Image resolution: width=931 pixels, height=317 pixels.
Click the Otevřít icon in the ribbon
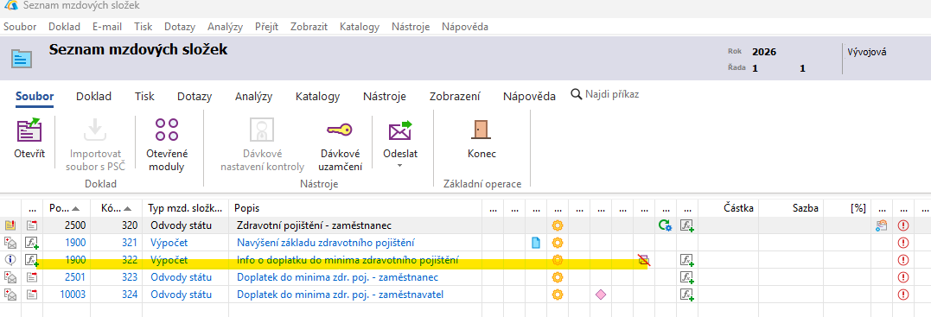click(x=29, y=130)
